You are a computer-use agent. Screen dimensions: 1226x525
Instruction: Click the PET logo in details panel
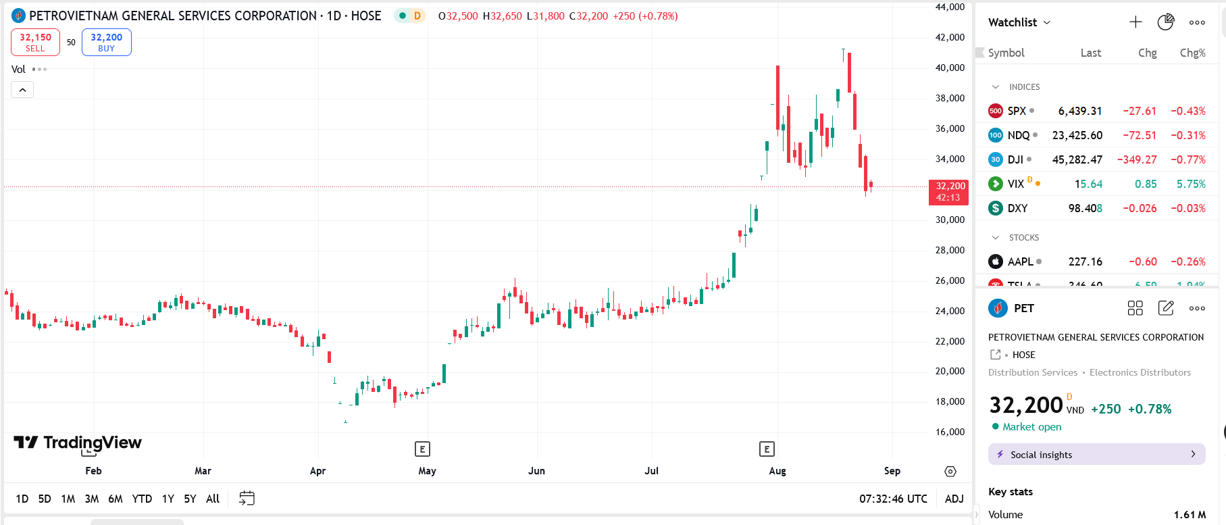[998, 308]
